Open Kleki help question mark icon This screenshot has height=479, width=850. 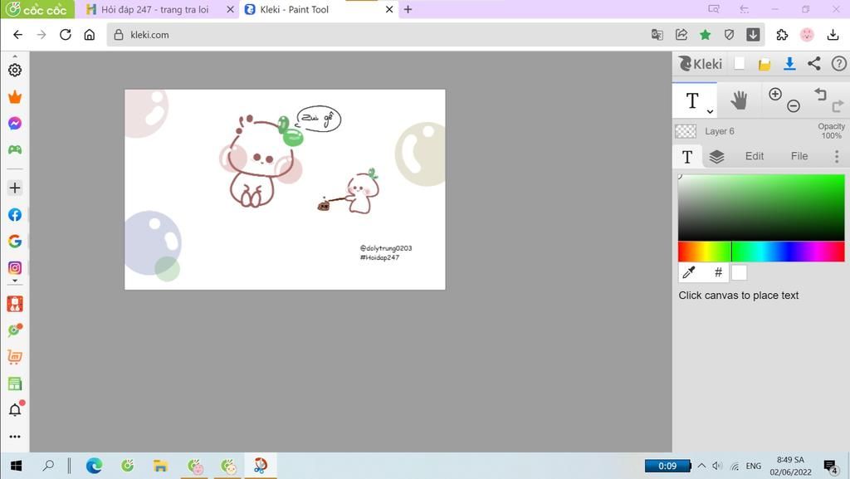click(838, 64)
